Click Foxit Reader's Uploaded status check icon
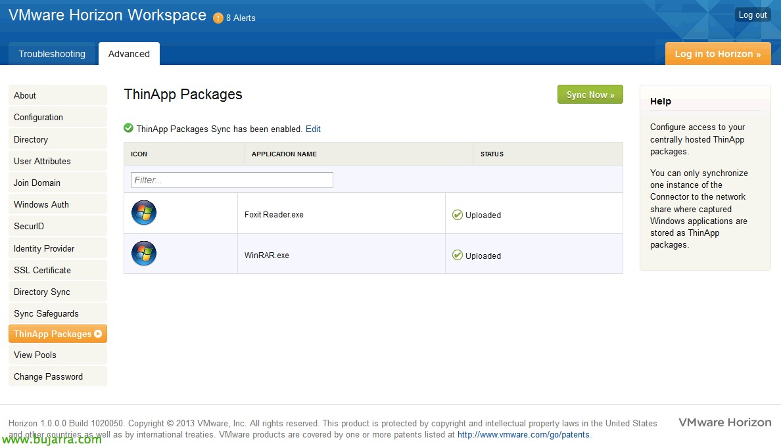This screenshot has height=448, width=781. tap(458, 215)
